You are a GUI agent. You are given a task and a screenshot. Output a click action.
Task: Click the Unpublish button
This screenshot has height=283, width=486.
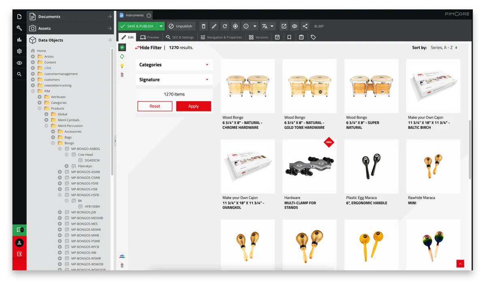click(181, 26)
